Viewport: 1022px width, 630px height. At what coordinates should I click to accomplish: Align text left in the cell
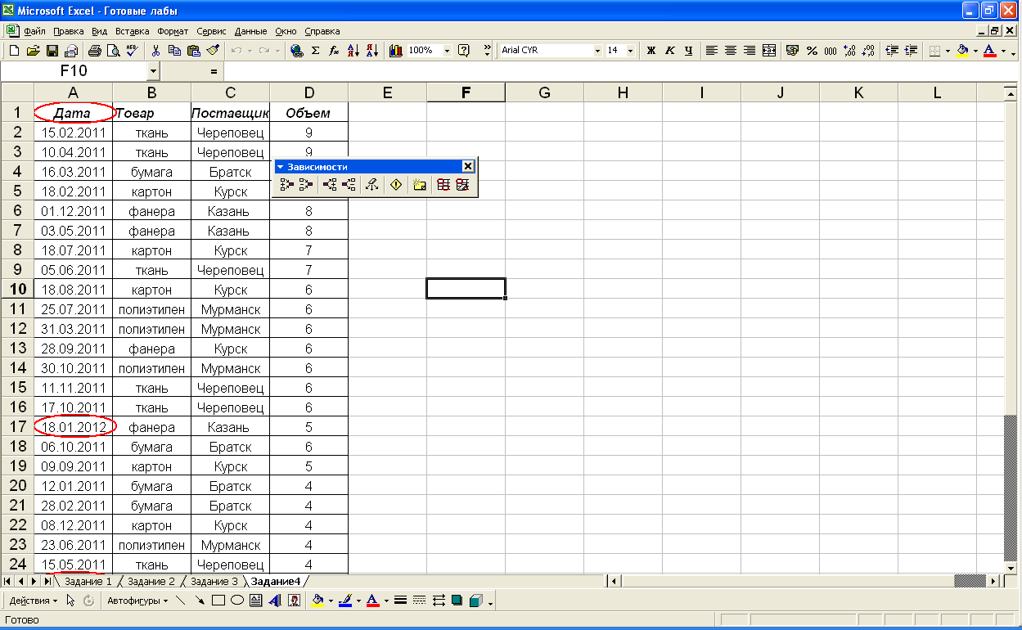coord(712,50)
